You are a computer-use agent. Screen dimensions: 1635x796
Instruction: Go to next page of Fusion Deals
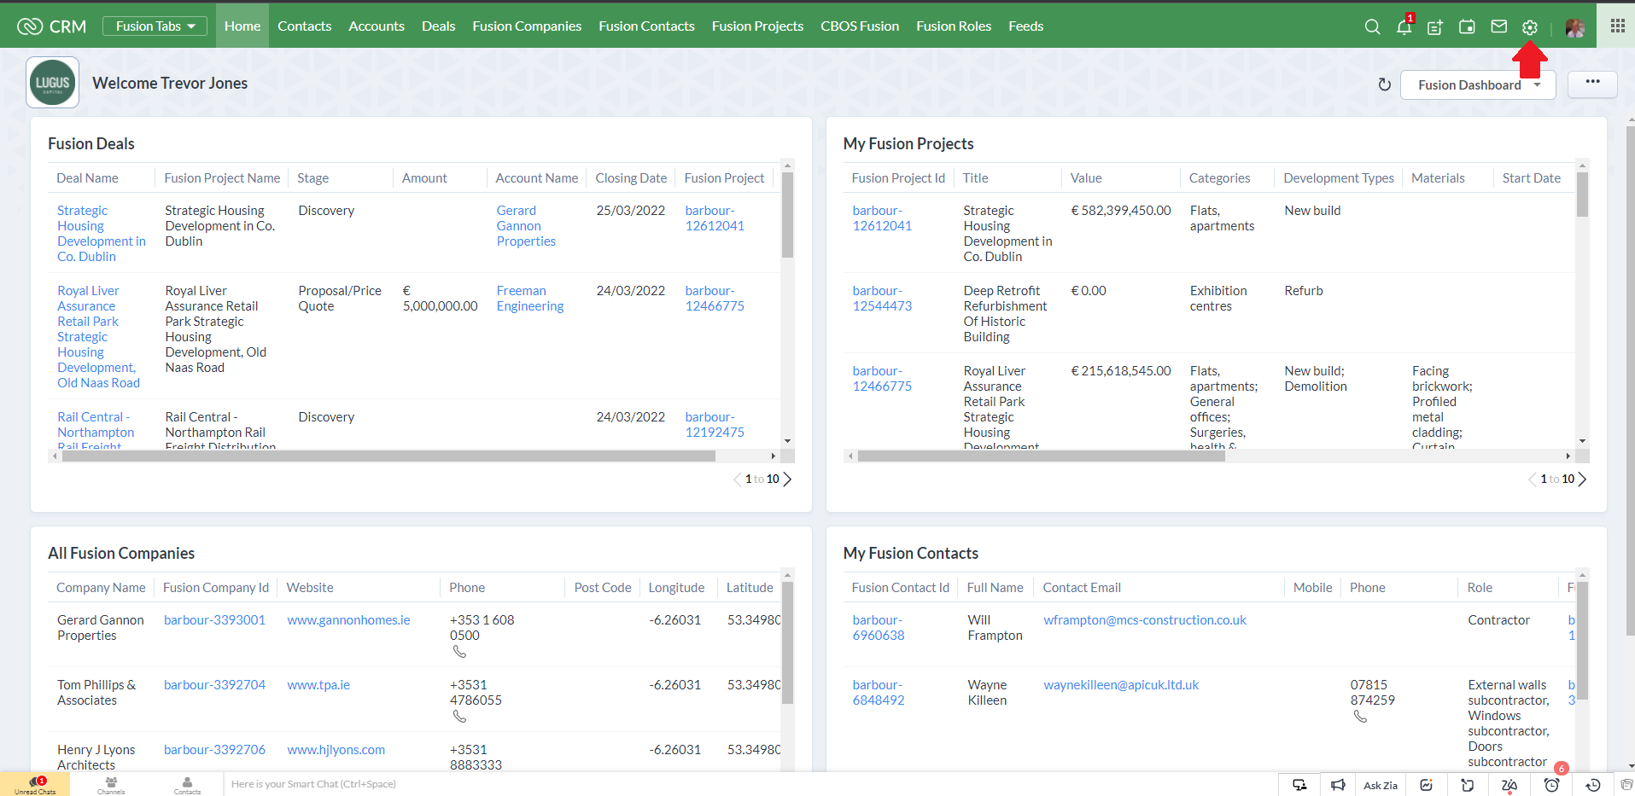787,479
